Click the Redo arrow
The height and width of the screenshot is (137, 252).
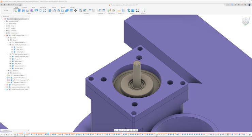pos(16,5)
